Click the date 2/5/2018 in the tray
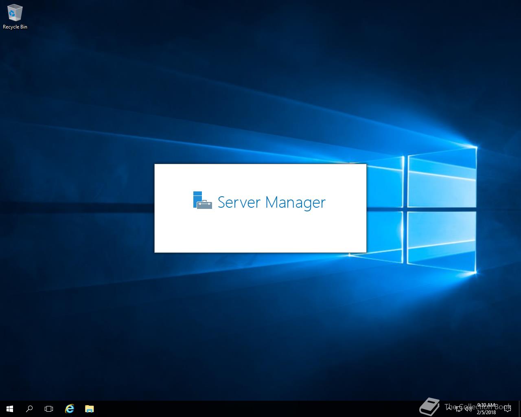The height and width of the screenshot is (417, 521). [x=487, y=412]
